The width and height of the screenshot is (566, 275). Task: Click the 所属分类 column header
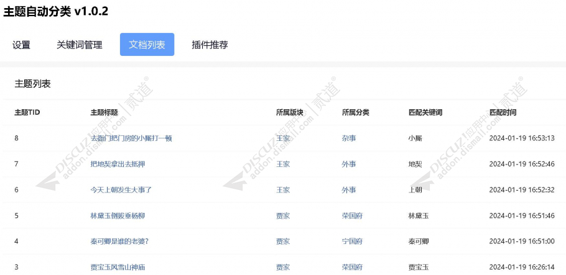pyautogui.click(x=356, y=112)
